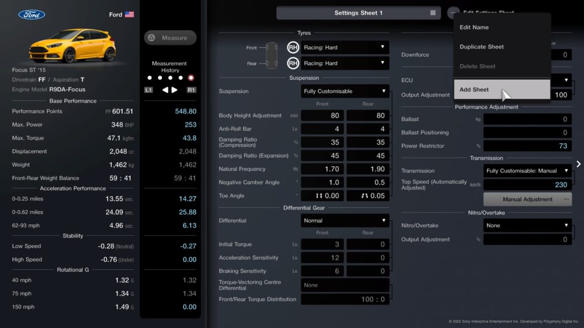Viewport: 584px width, 328px height.
Task: Edit Nitro Output Adjustment percent field
Action: [x=528, y=240]
